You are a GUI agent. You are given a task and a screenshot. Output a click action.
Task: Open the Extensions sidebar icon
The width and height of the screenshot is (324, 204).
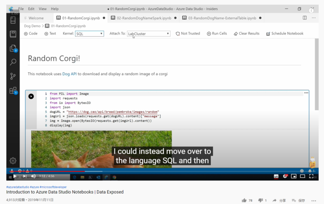click(13, 90)
